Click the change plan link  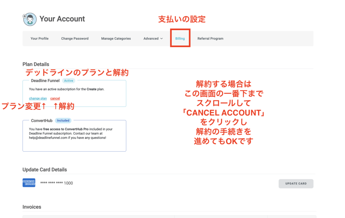click(38, 98)
